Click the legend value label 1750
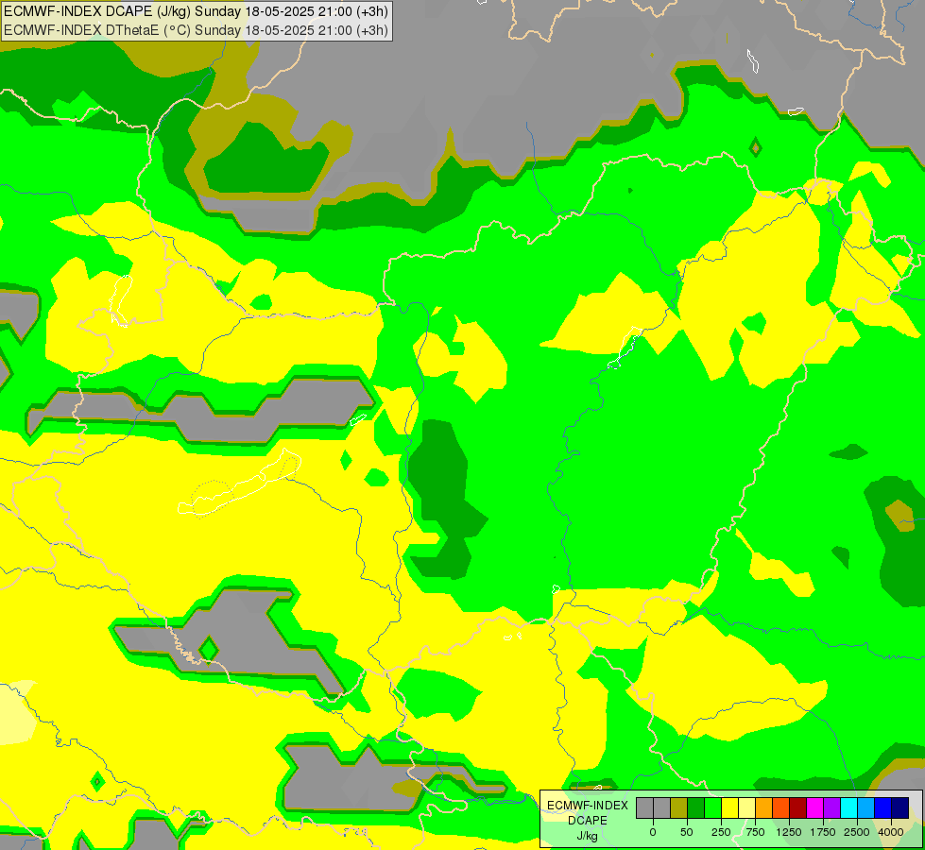 [823, 832]
